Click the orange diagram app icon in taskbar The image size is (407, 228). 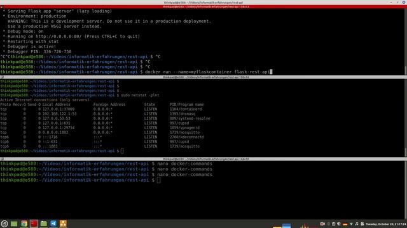pos(63,224)
